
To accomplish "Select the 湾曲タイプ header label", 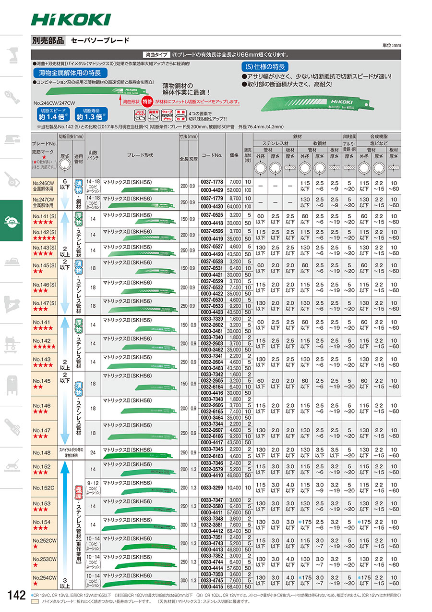I will click(157, 55).
